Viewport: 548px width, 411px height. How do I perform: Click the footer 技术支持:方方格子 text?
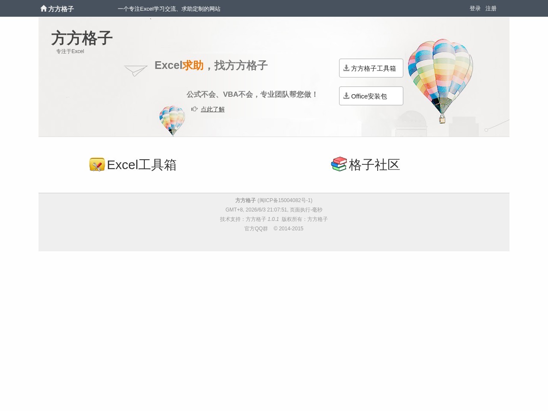[x=243, y=219]
